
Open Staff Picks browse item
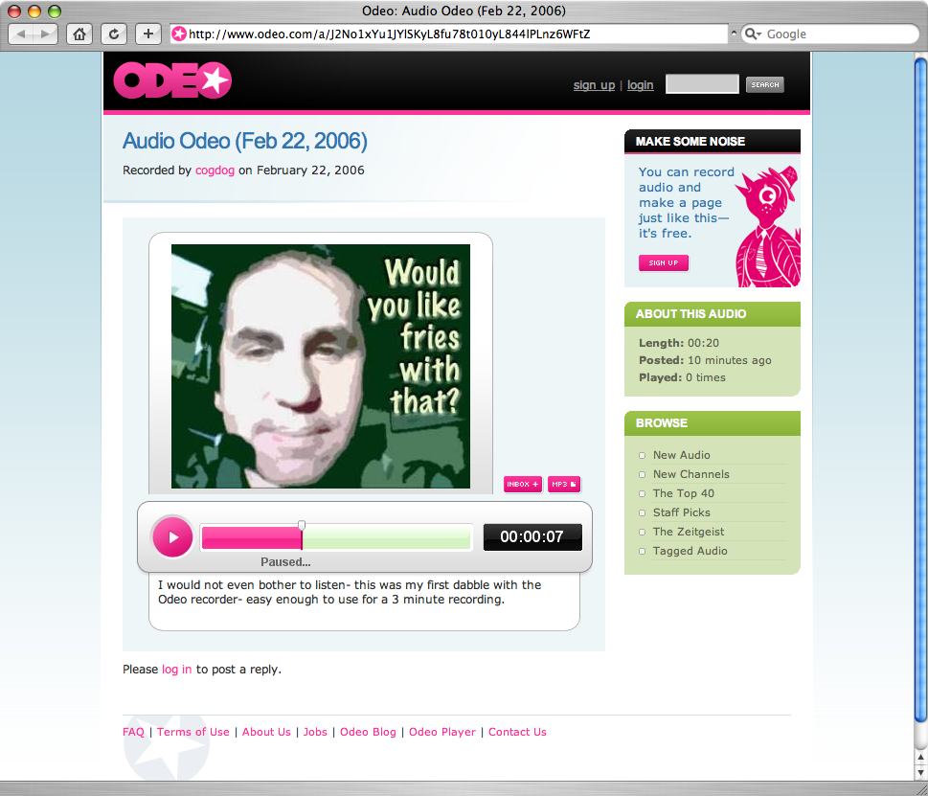pyautogui.click(x=681, y=512)
